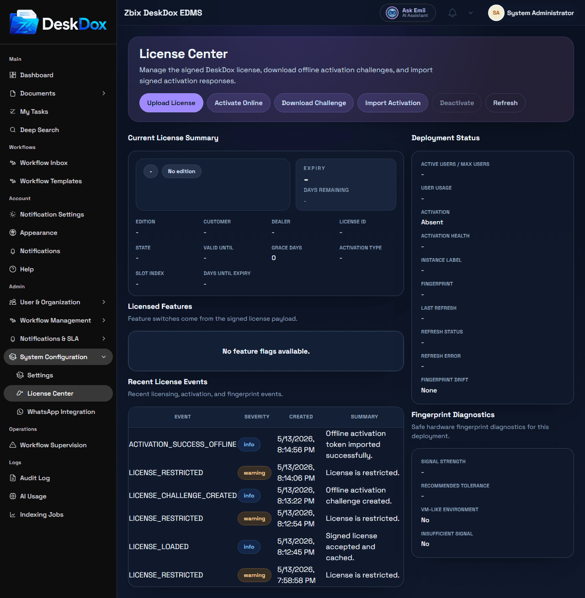Open the dropdown arrow beside the bell
This screenshot has height=598, width=585.
[x=471, y=13]
